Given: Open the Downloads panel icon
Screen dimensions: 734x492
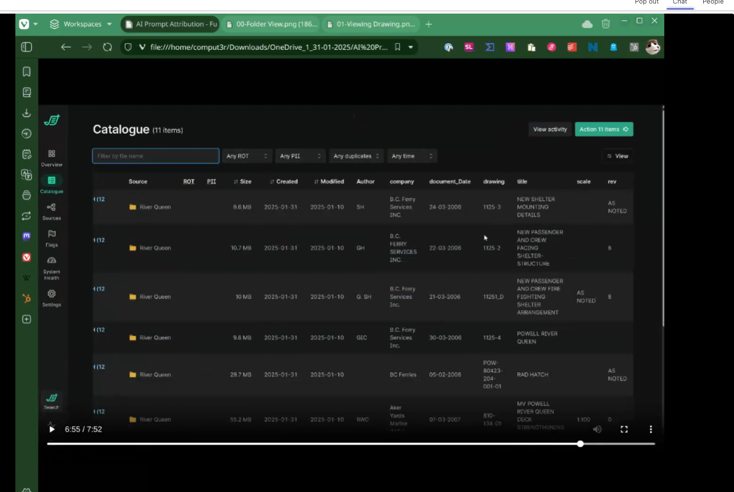Looking at the screenshot, I should tap(27, 112).
